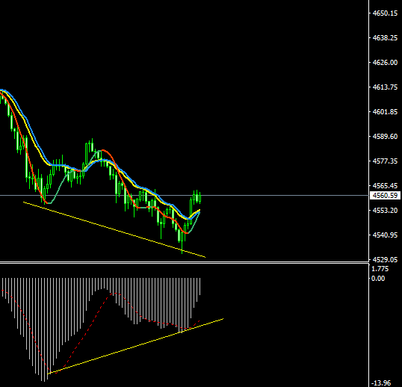Click the 4650.15 price scale label
This screenshot has height=387, width=402.
385,13
